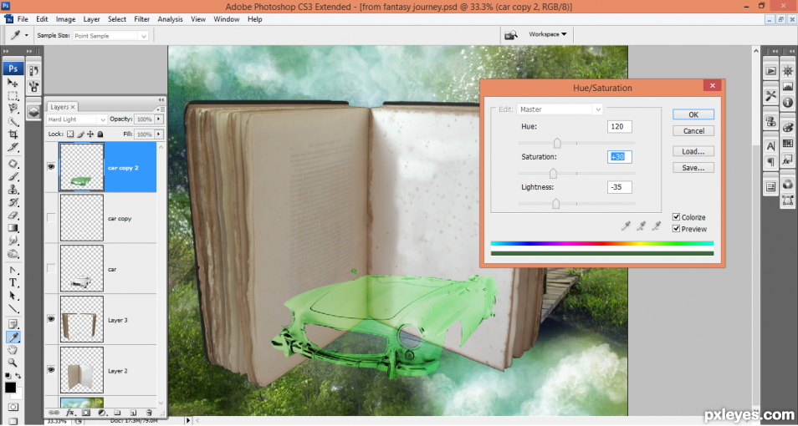
Task: Open the Analysis menu
Action: 170,19
